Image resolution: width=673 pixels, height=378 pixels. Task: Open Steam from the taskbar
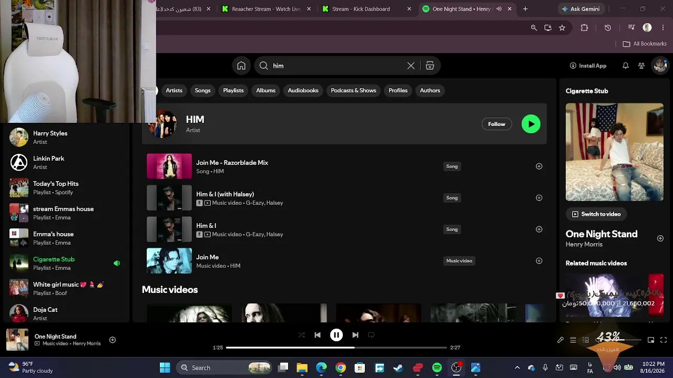tap(398, 368)
